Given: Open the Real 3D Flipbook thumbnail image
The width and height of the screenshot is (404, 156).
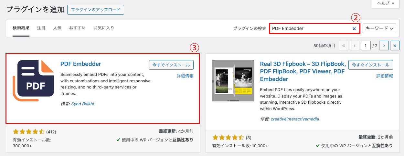Looking at the screenshot, I should click(233, 81).
